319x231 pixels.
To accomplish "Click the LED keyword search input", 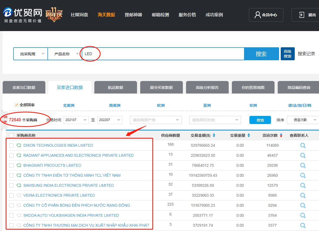I will click(163, 54).
